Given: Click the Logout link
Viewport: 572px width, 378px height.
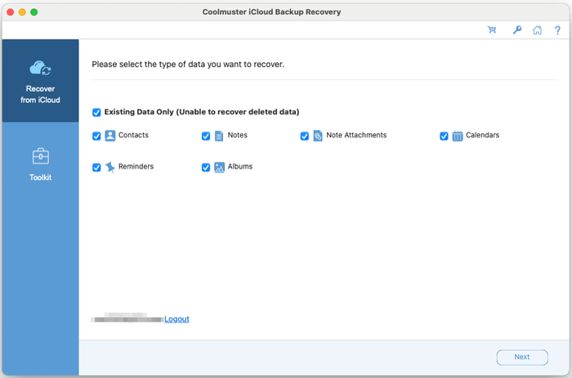Looking at the screenshot, I should tap(177, 319).
